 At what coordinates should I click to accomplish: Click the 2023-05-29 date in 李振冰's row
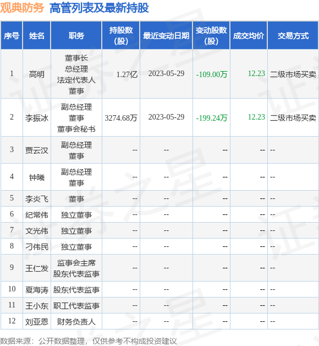pos(166,117)
